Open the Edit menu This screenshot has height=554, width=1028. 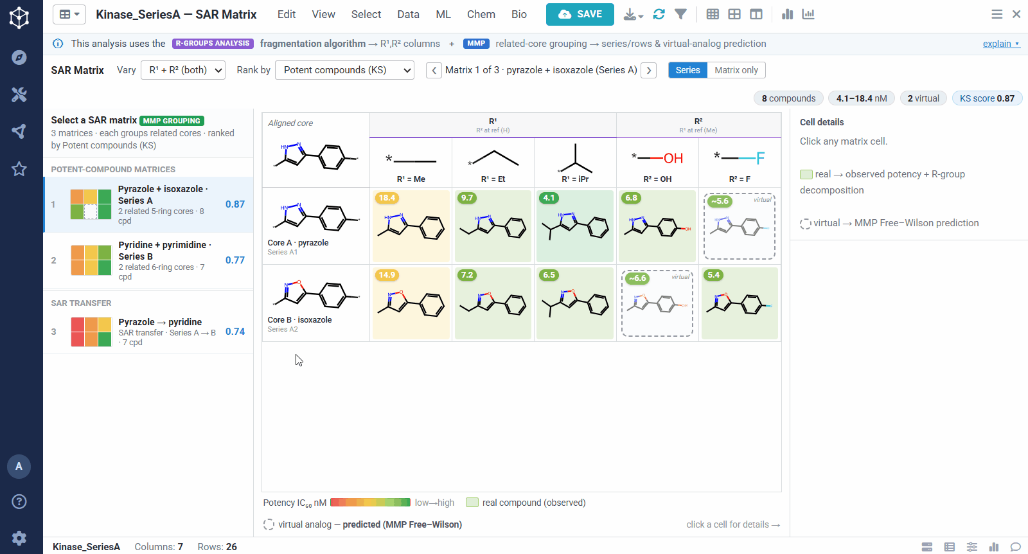(287, 14)
